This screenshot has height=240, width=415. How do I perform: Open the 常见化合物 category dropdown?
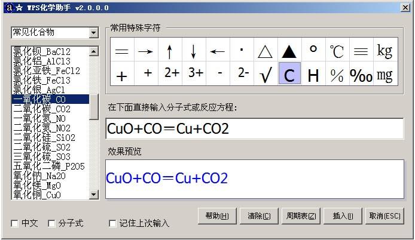93,33
